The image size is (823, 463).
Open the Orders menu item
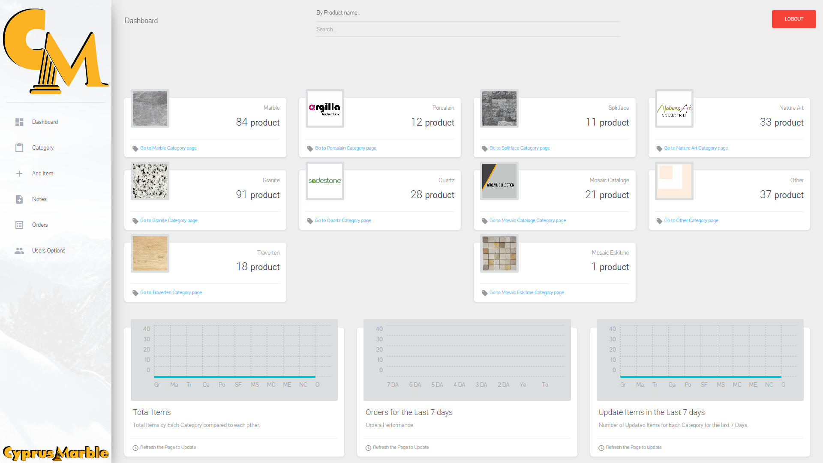coord(40,225)
